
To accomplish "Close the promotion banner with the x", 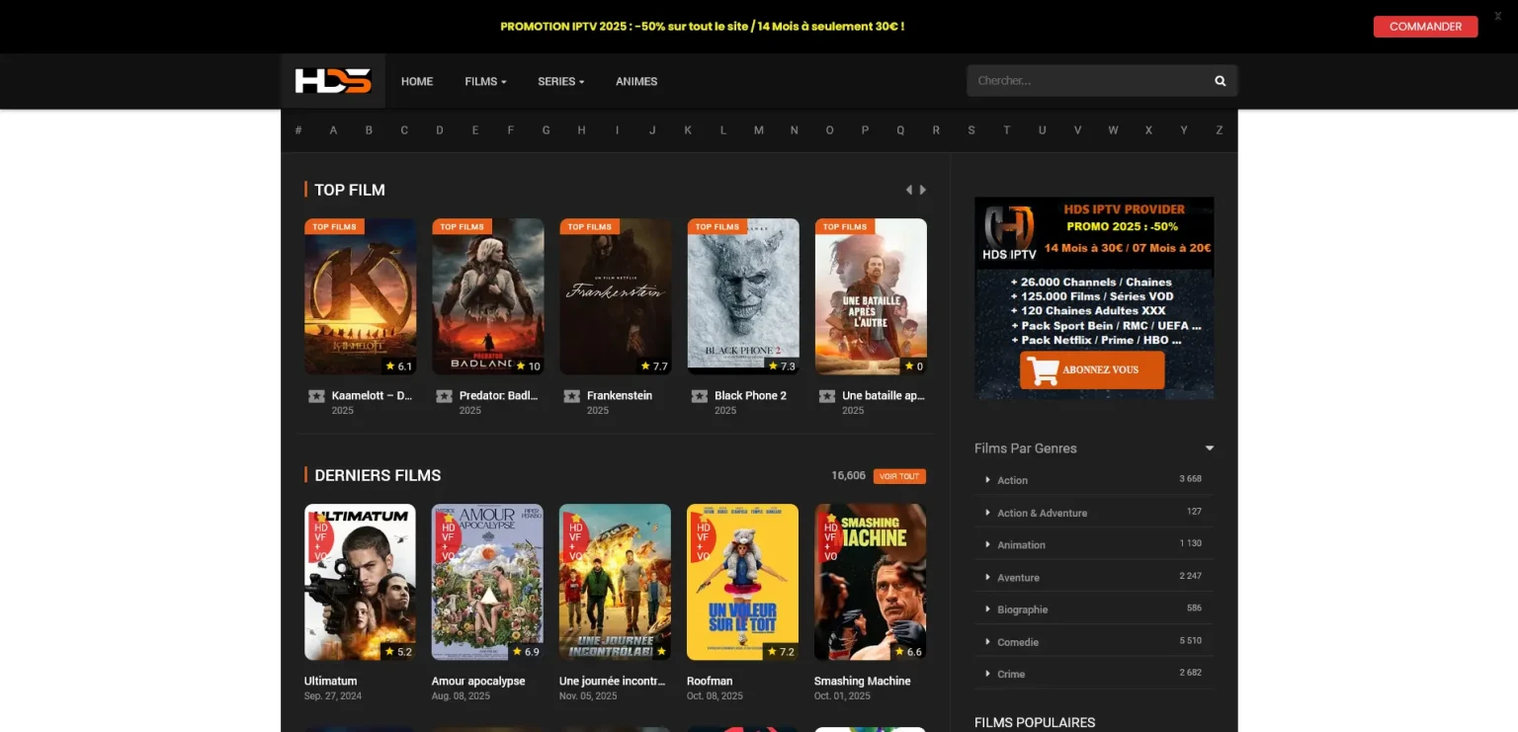I will pyautogui.click(x=1497, y=15).
